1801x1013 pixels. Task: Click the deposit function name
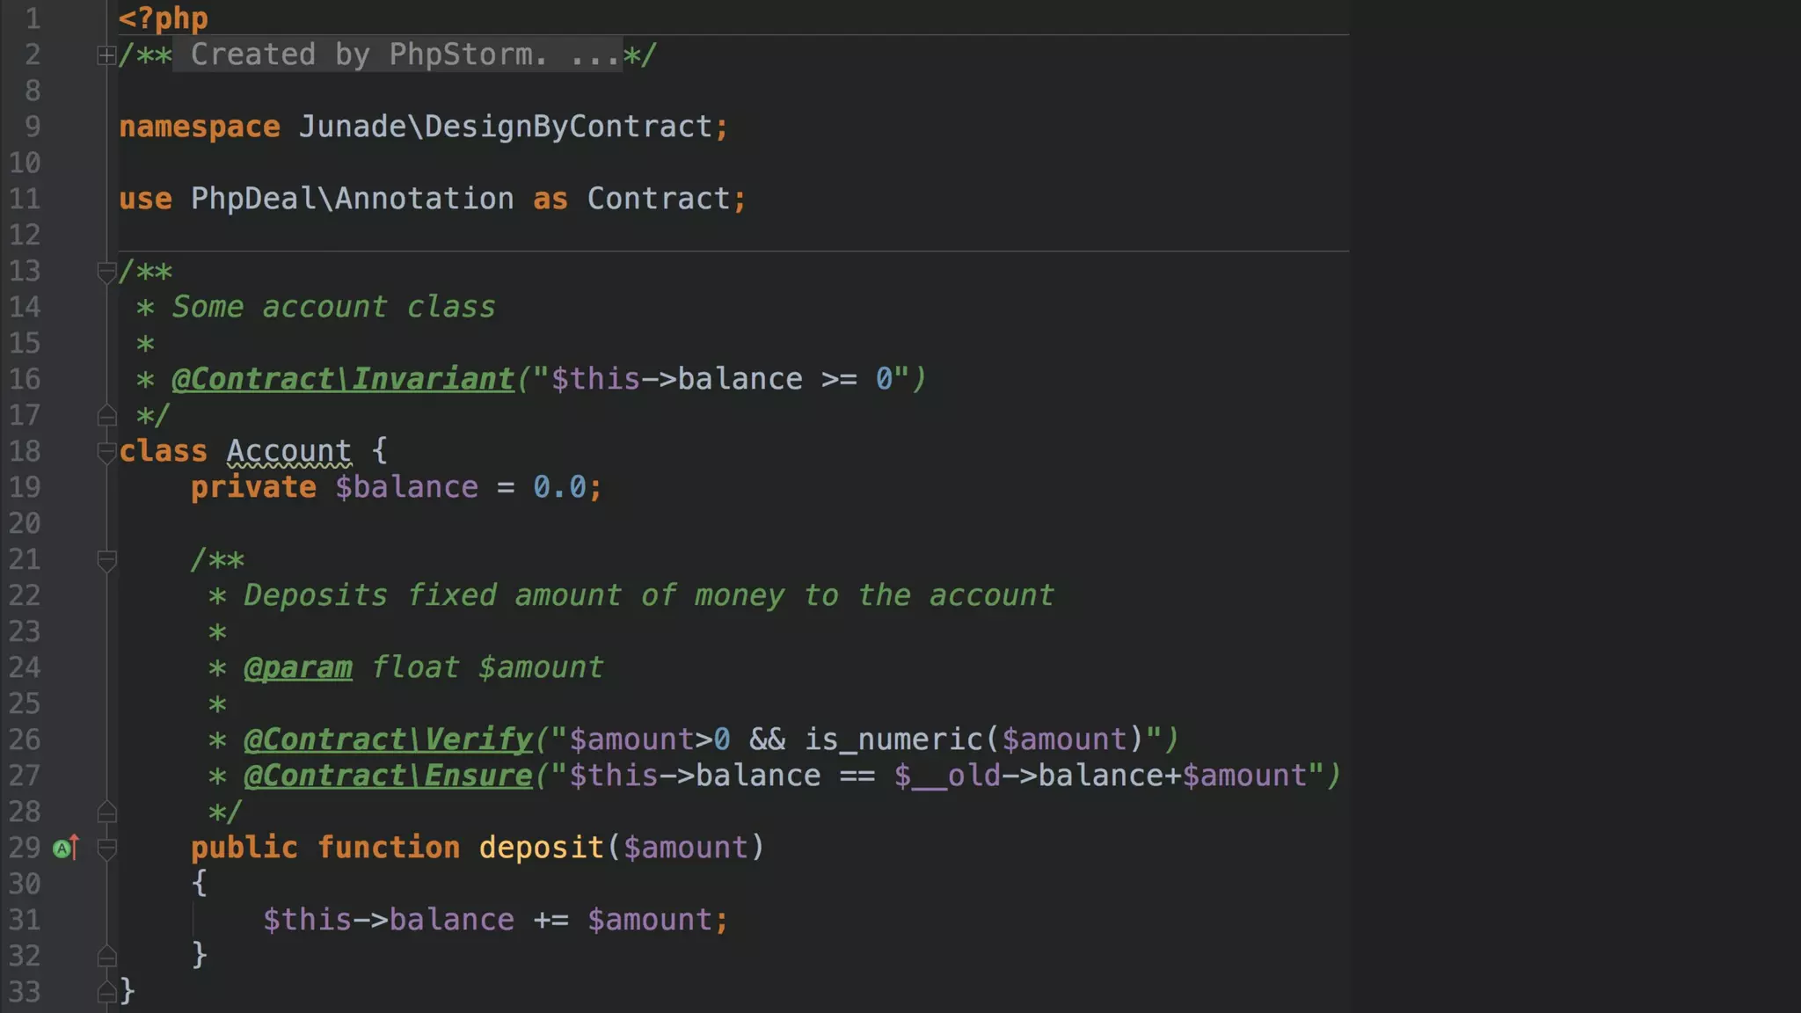pos(541,848)
